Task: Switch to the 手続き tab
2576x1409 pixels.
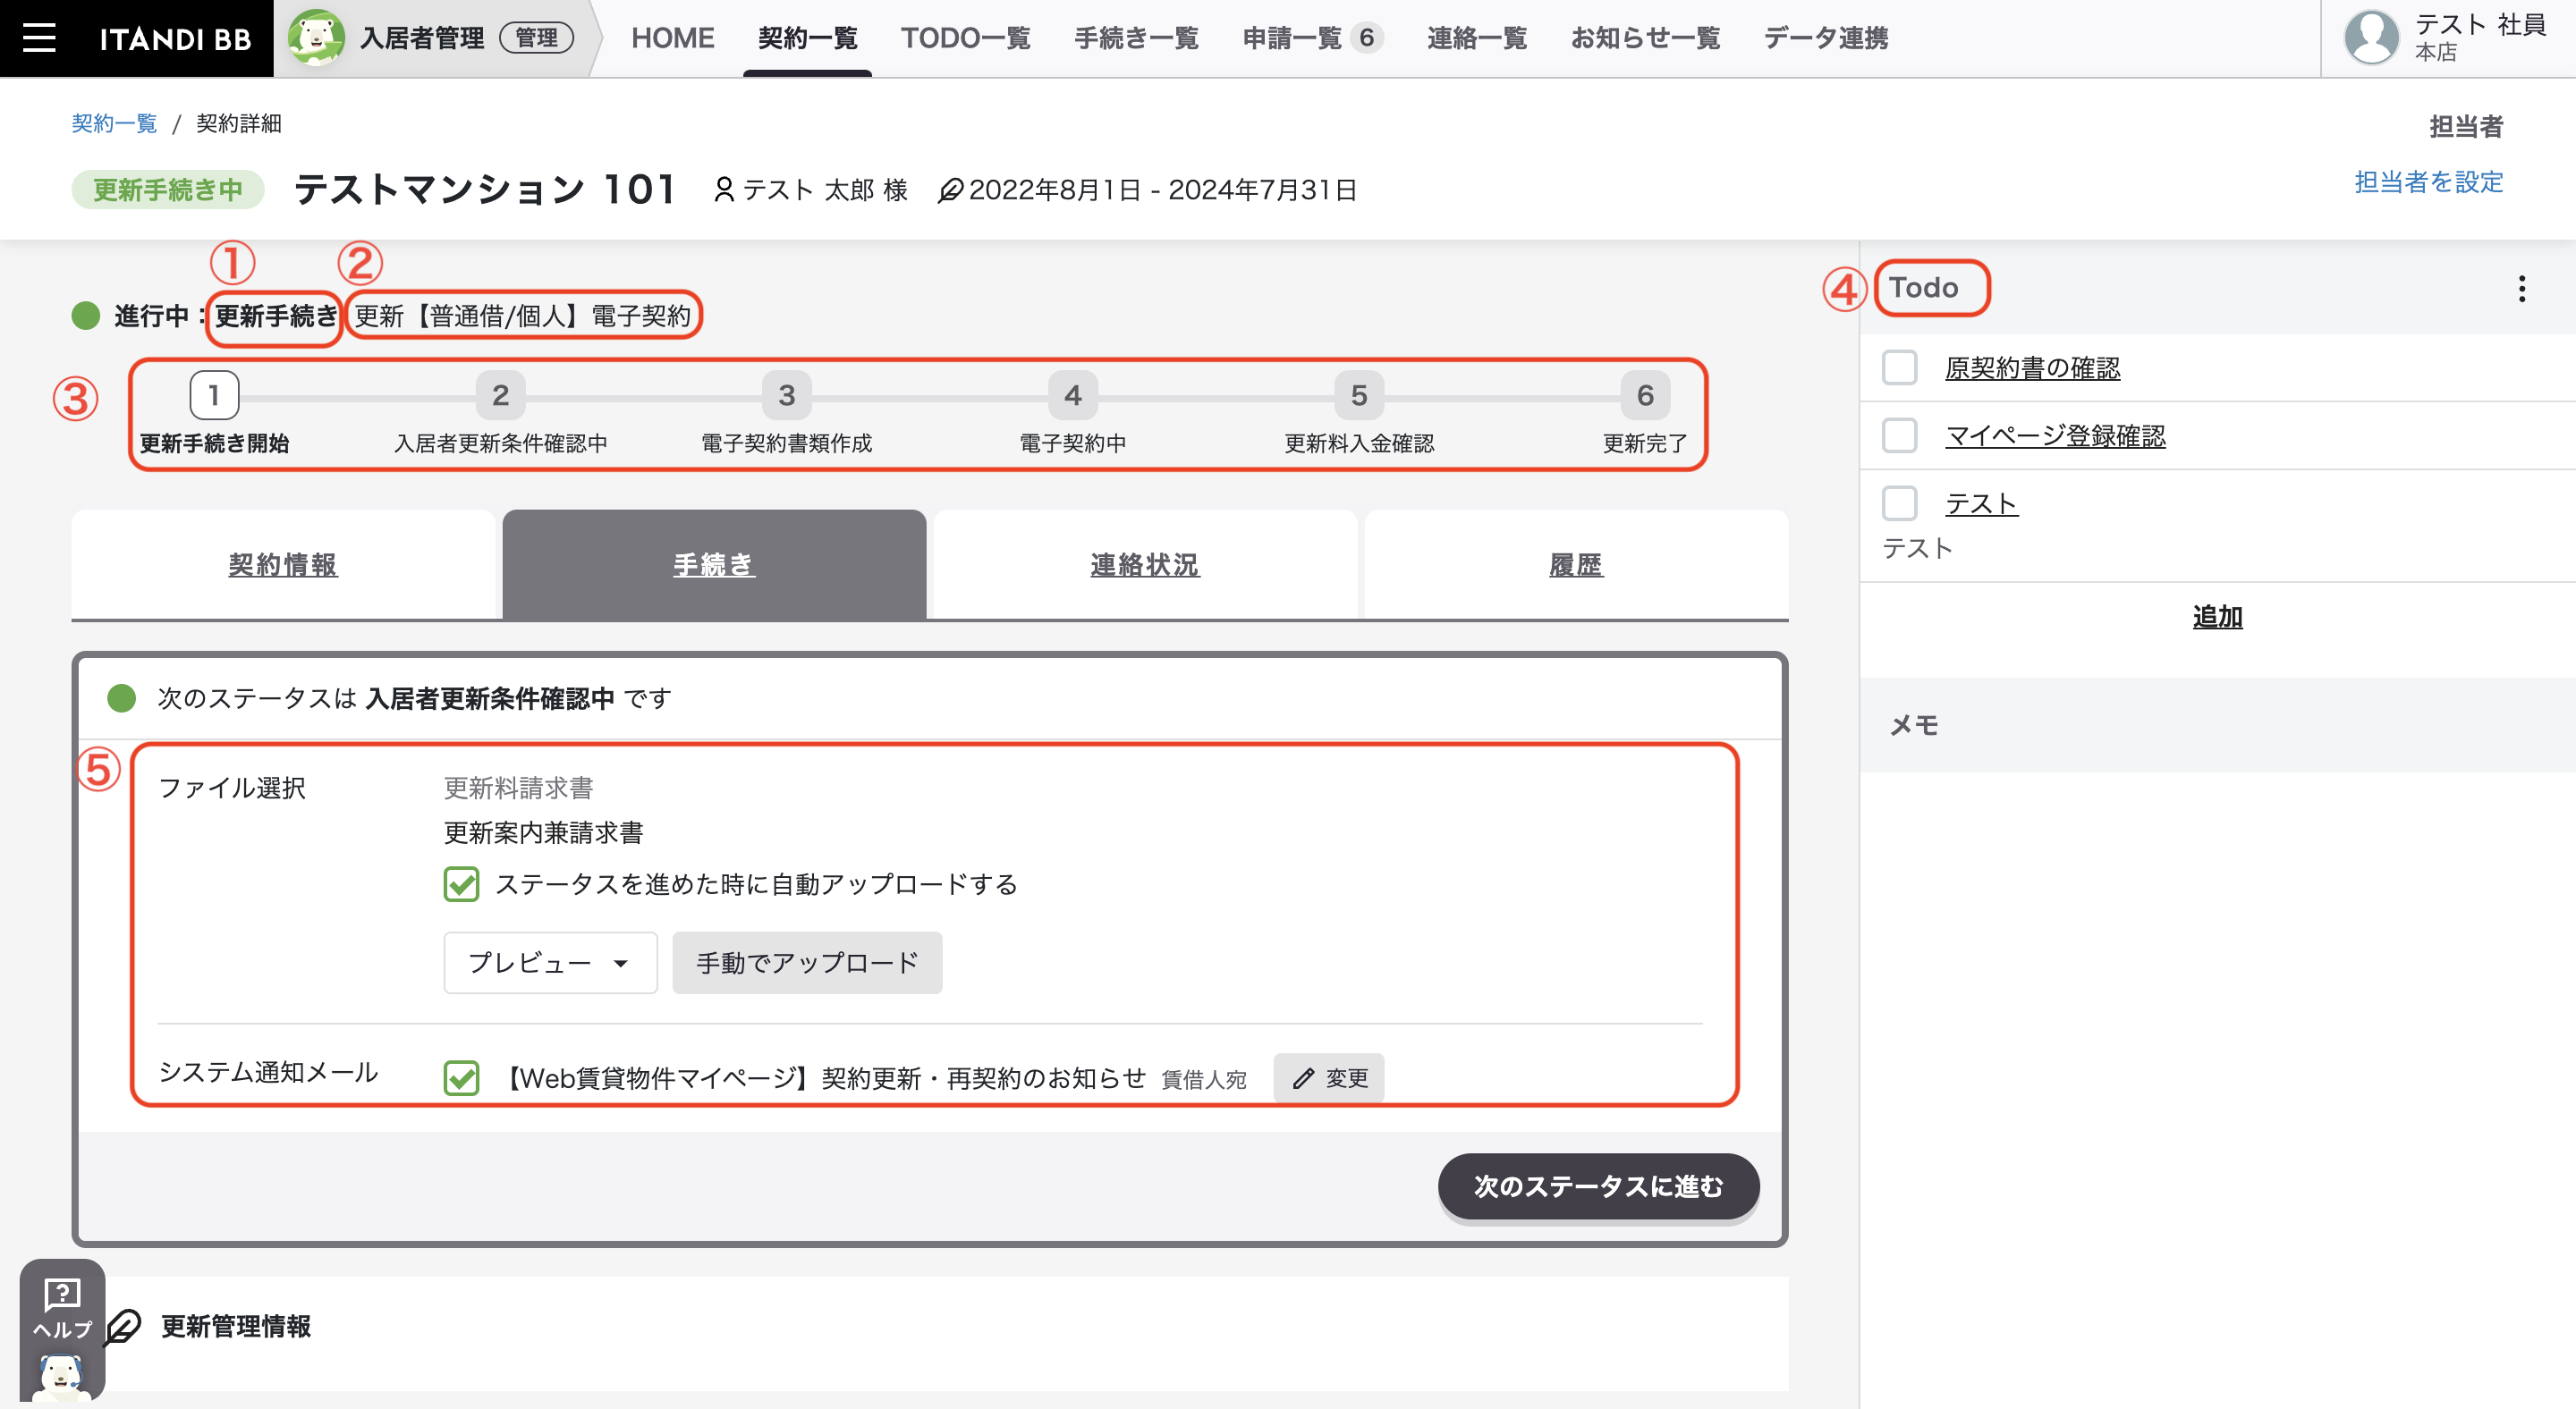Action: tap(714, 565)
